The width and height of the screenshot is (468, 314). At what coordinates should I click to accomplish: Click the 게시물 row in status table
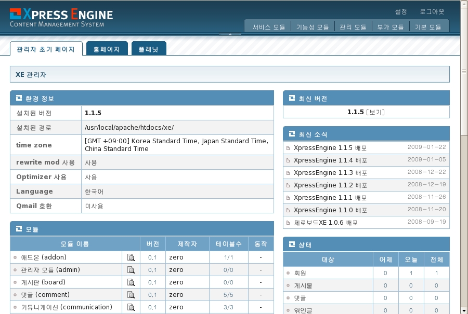[x=366, y=285]
